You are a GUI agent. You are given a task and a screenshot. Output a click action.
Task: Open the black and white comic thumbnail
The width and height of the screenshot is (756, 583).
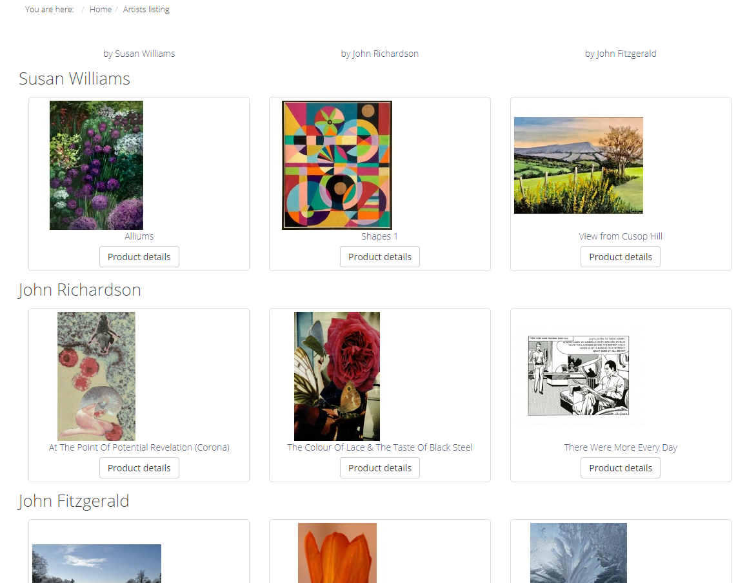(579, 376)
